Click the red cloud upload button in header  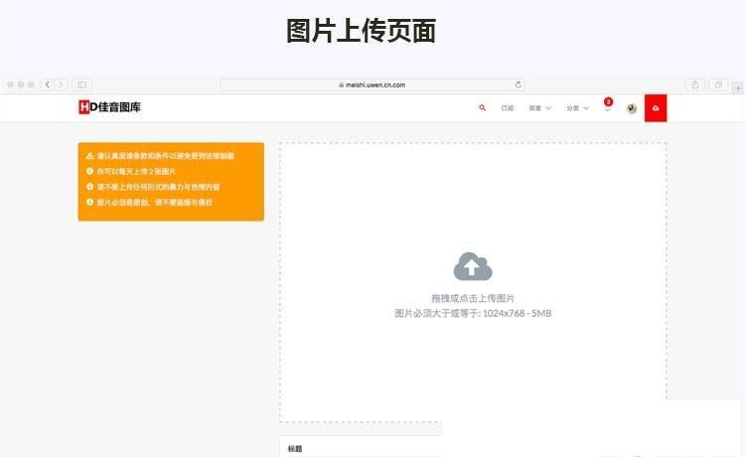(x=656, y=108)
